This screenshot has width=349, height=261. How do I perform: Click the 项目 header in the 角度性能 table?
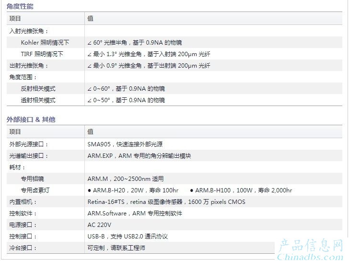tap(15, 19)
